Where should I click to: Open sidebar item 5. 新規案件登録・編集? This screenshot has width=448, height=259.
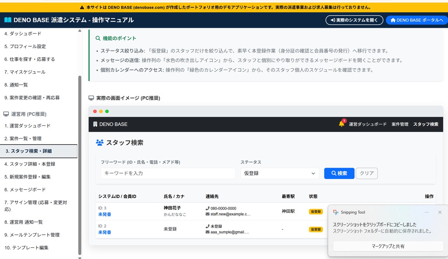point(39,177)
